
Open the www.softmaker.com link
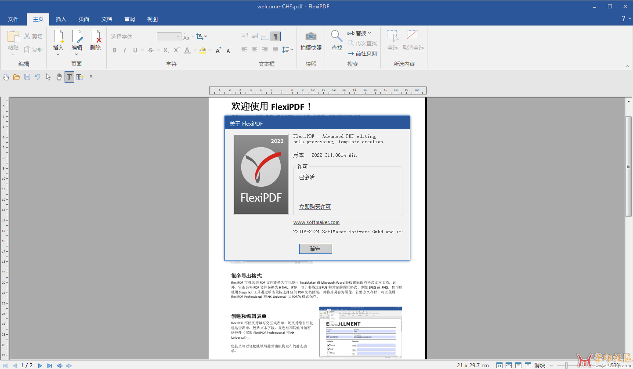(x=316, y=222)
